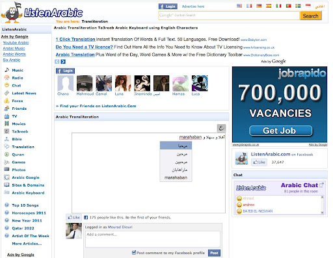Show previous ads with left arrow

(x=57, y=62)
